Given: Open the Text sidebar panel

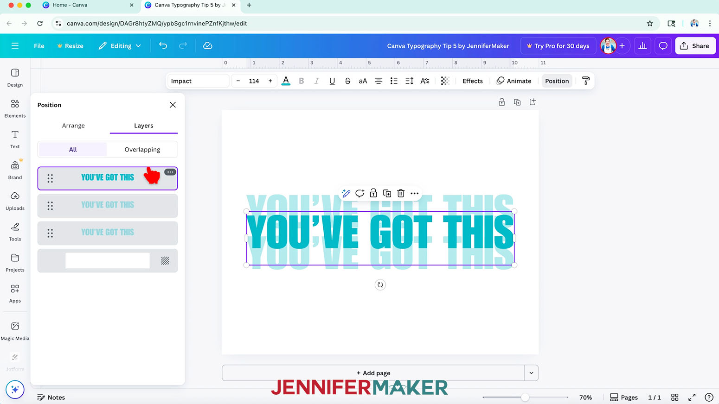Looking at the screenshot, I should (x=15, y=139).
